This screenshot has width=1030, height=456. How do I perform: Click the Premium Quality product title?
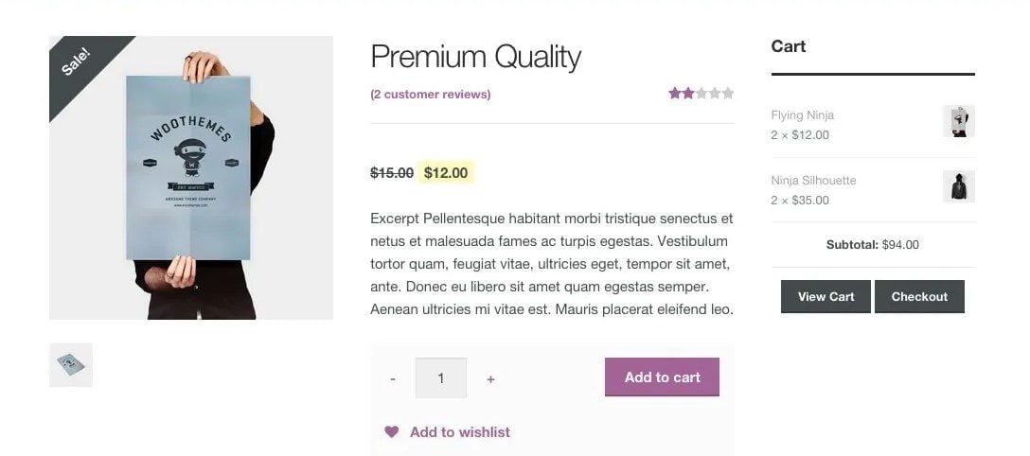point(475,57)
